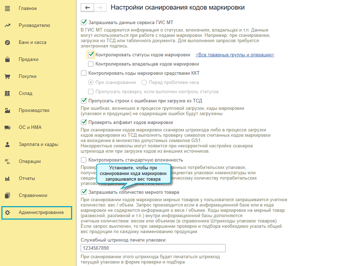Select the Перед пробитием чека radio button
This screenshot has width=342, height=266.
click(144, 83)
